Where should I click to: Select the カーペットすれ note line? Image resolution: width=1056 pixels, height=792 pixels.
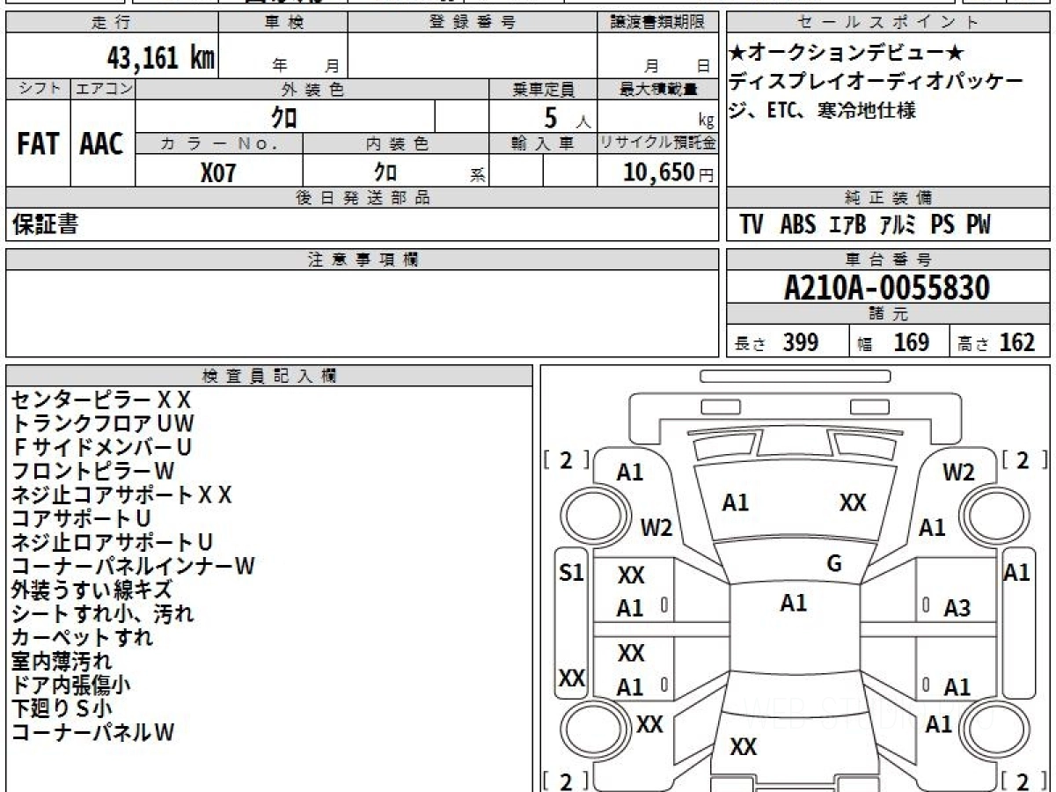pos(82,637)
